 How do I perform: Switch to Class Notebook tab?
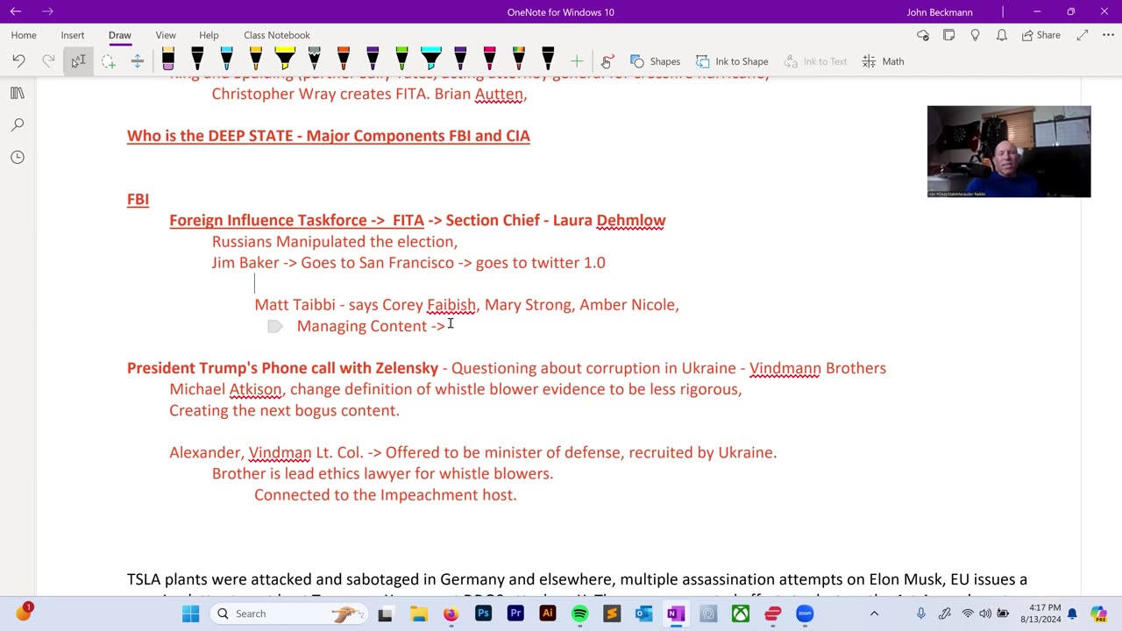coord(277,35)
